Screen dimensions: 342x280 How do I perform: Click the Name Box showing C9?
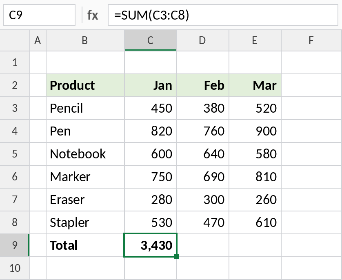tap(39, 15)
